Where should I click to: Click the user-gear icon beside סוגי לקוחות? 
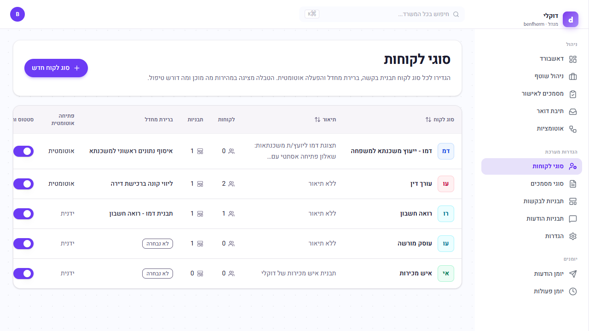[573, 166]
